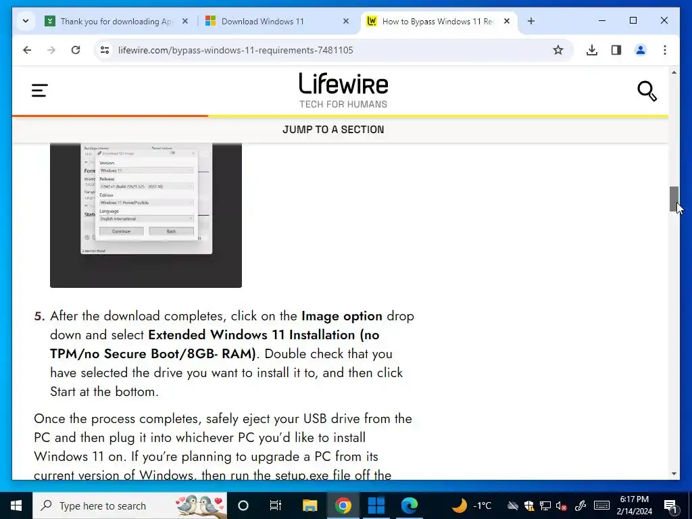This screenshot has width=692, height=519.
Task: Go back to the previous page
Action: (x=27, y=50)
